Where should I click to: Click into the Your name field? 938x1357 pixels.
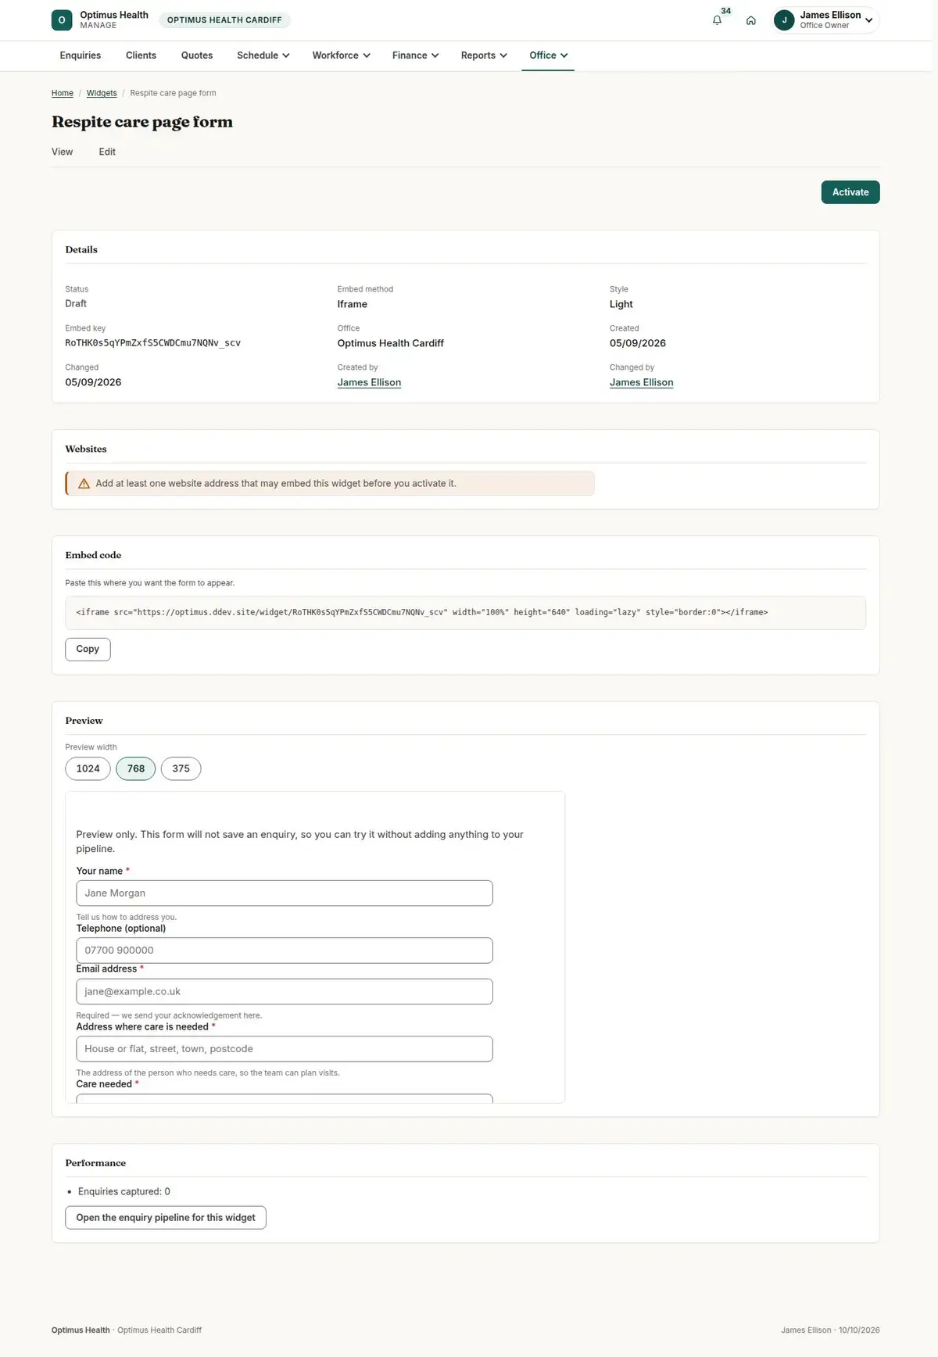(x=285, y=893)
